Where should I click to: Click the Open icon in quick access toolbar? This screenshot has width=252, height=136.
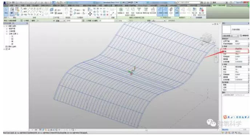point(11,3)
